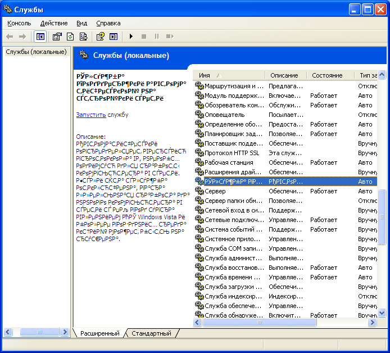Click the Pause service toolbar icon
This screenshot has height=353, width=390.
(157, 37)
